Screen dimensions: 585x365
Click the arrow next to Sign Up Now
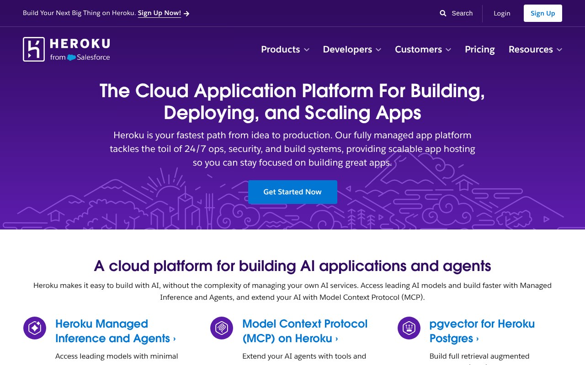pyautogui.click(x=186, y=14)
